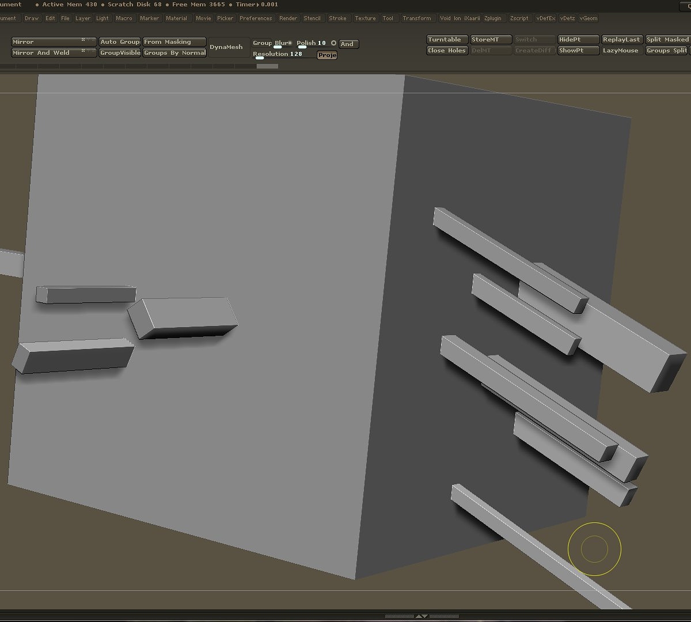The height and width of the screenshot is (622, 691).
Task: Open the Edit menu
Action: (51, 18)
